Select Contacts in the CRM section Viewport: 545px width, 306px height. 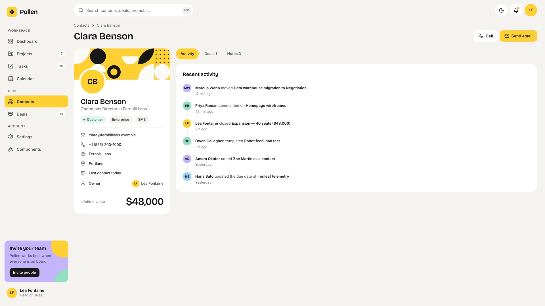(x=36, y=101)
